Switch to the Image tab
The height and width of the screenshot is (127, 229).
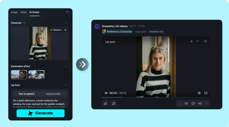tap(14, 12)
